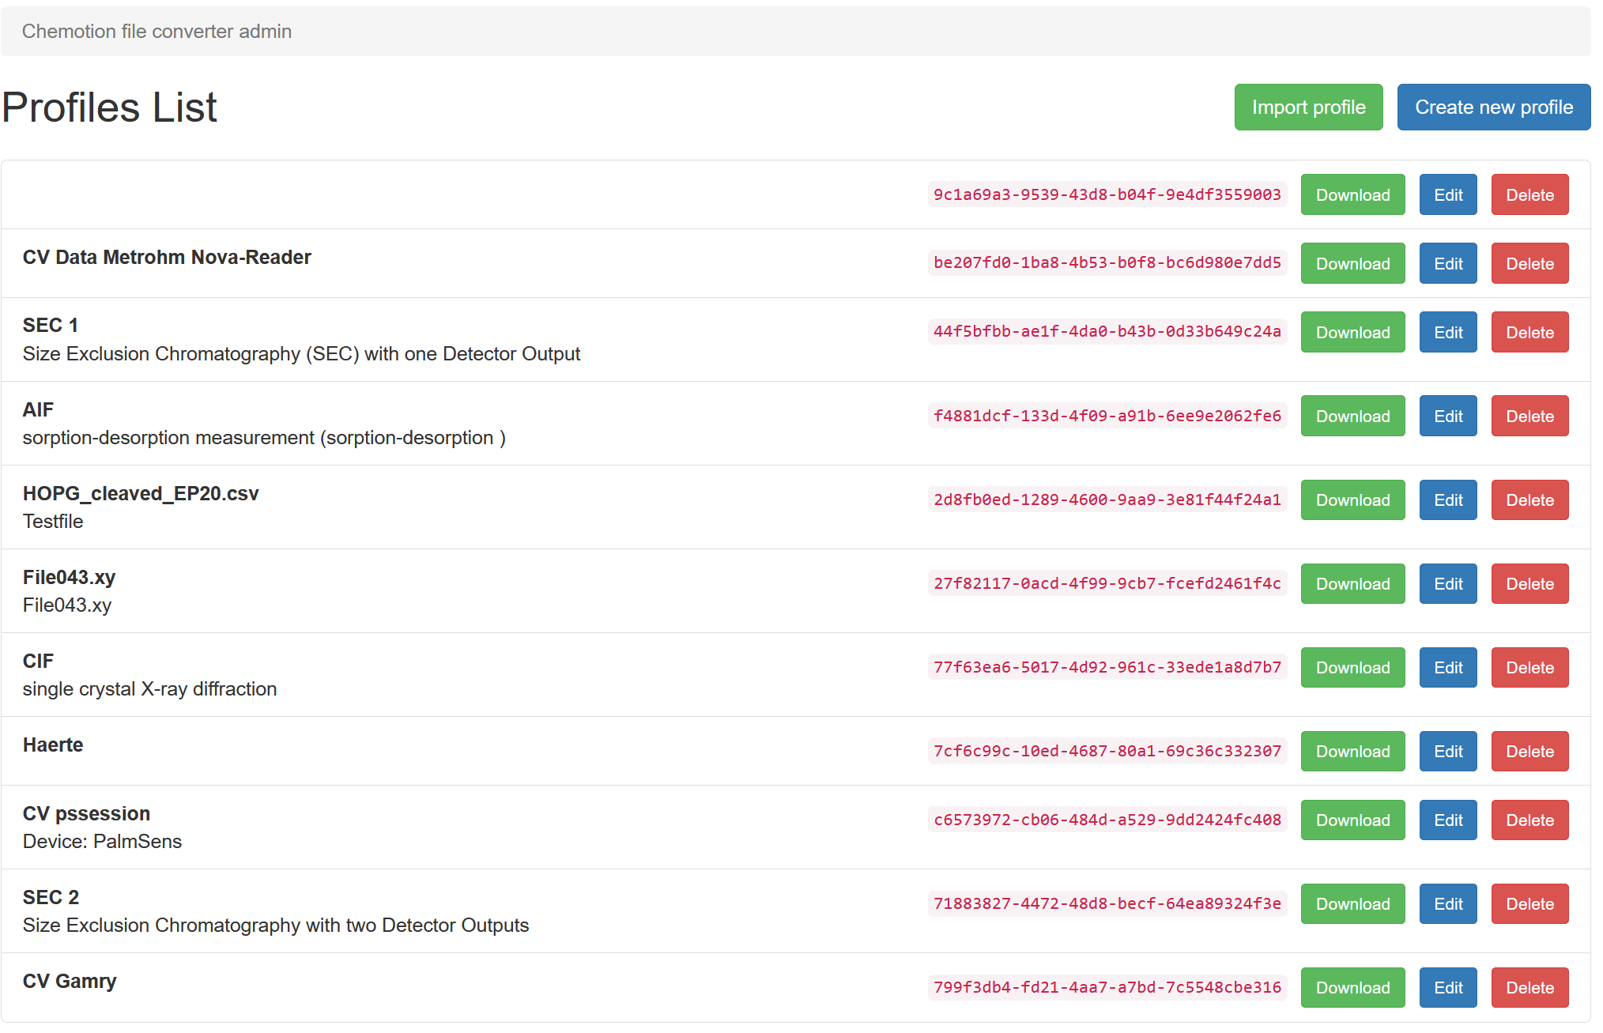Viewport: 1603px width, 1033px height.
Task: Click the Download button for SEC 1 profile
Action: [x=1353, y=332]
